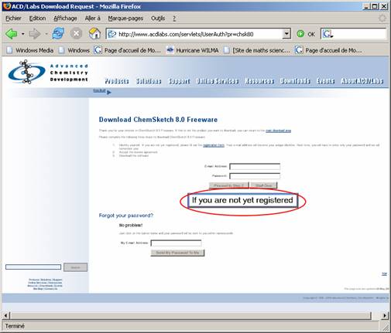This screenshot has width=391, height=333.
Task: Click the sidebar site search field
Action: click(33, 267)
